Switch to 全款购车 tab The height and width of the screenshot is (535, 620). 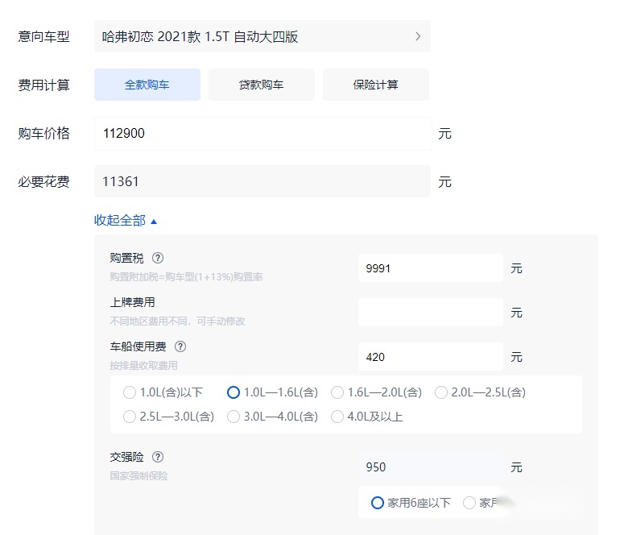pos(147,85)
